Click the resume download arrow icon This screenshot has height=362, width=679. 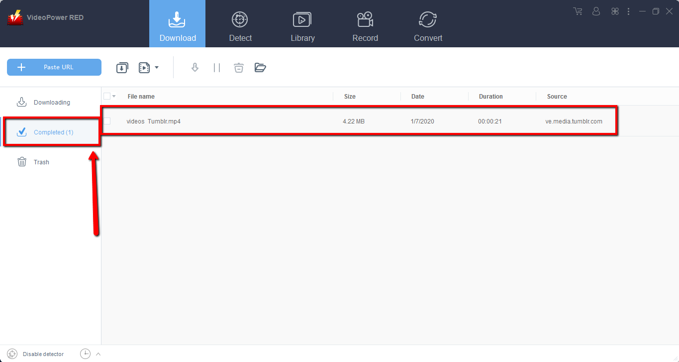point(195,68)
